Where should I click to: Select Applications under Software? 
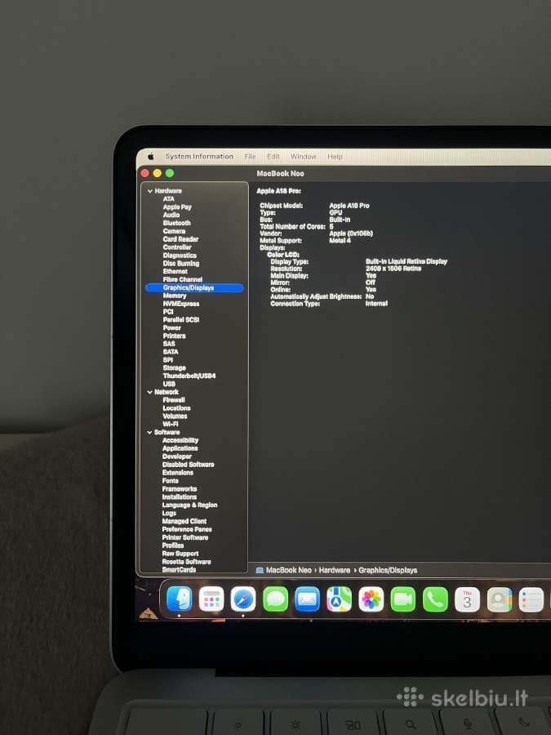[180, 448]
